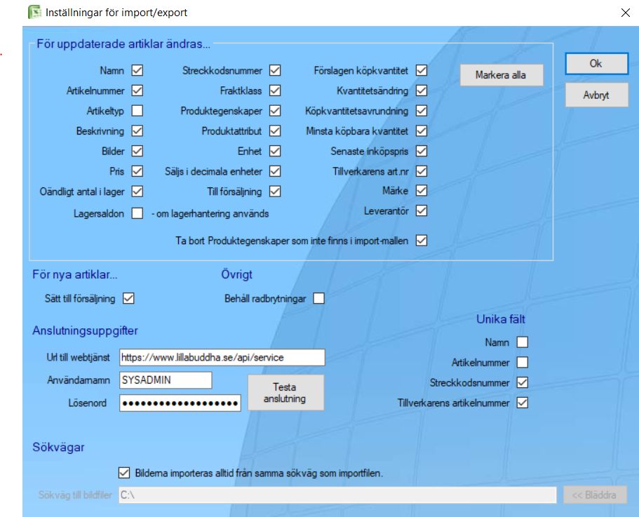Toggle the Produktegenskaper checkbox
The width and height of the screenshot is (639, 517).
click(275, 111)
